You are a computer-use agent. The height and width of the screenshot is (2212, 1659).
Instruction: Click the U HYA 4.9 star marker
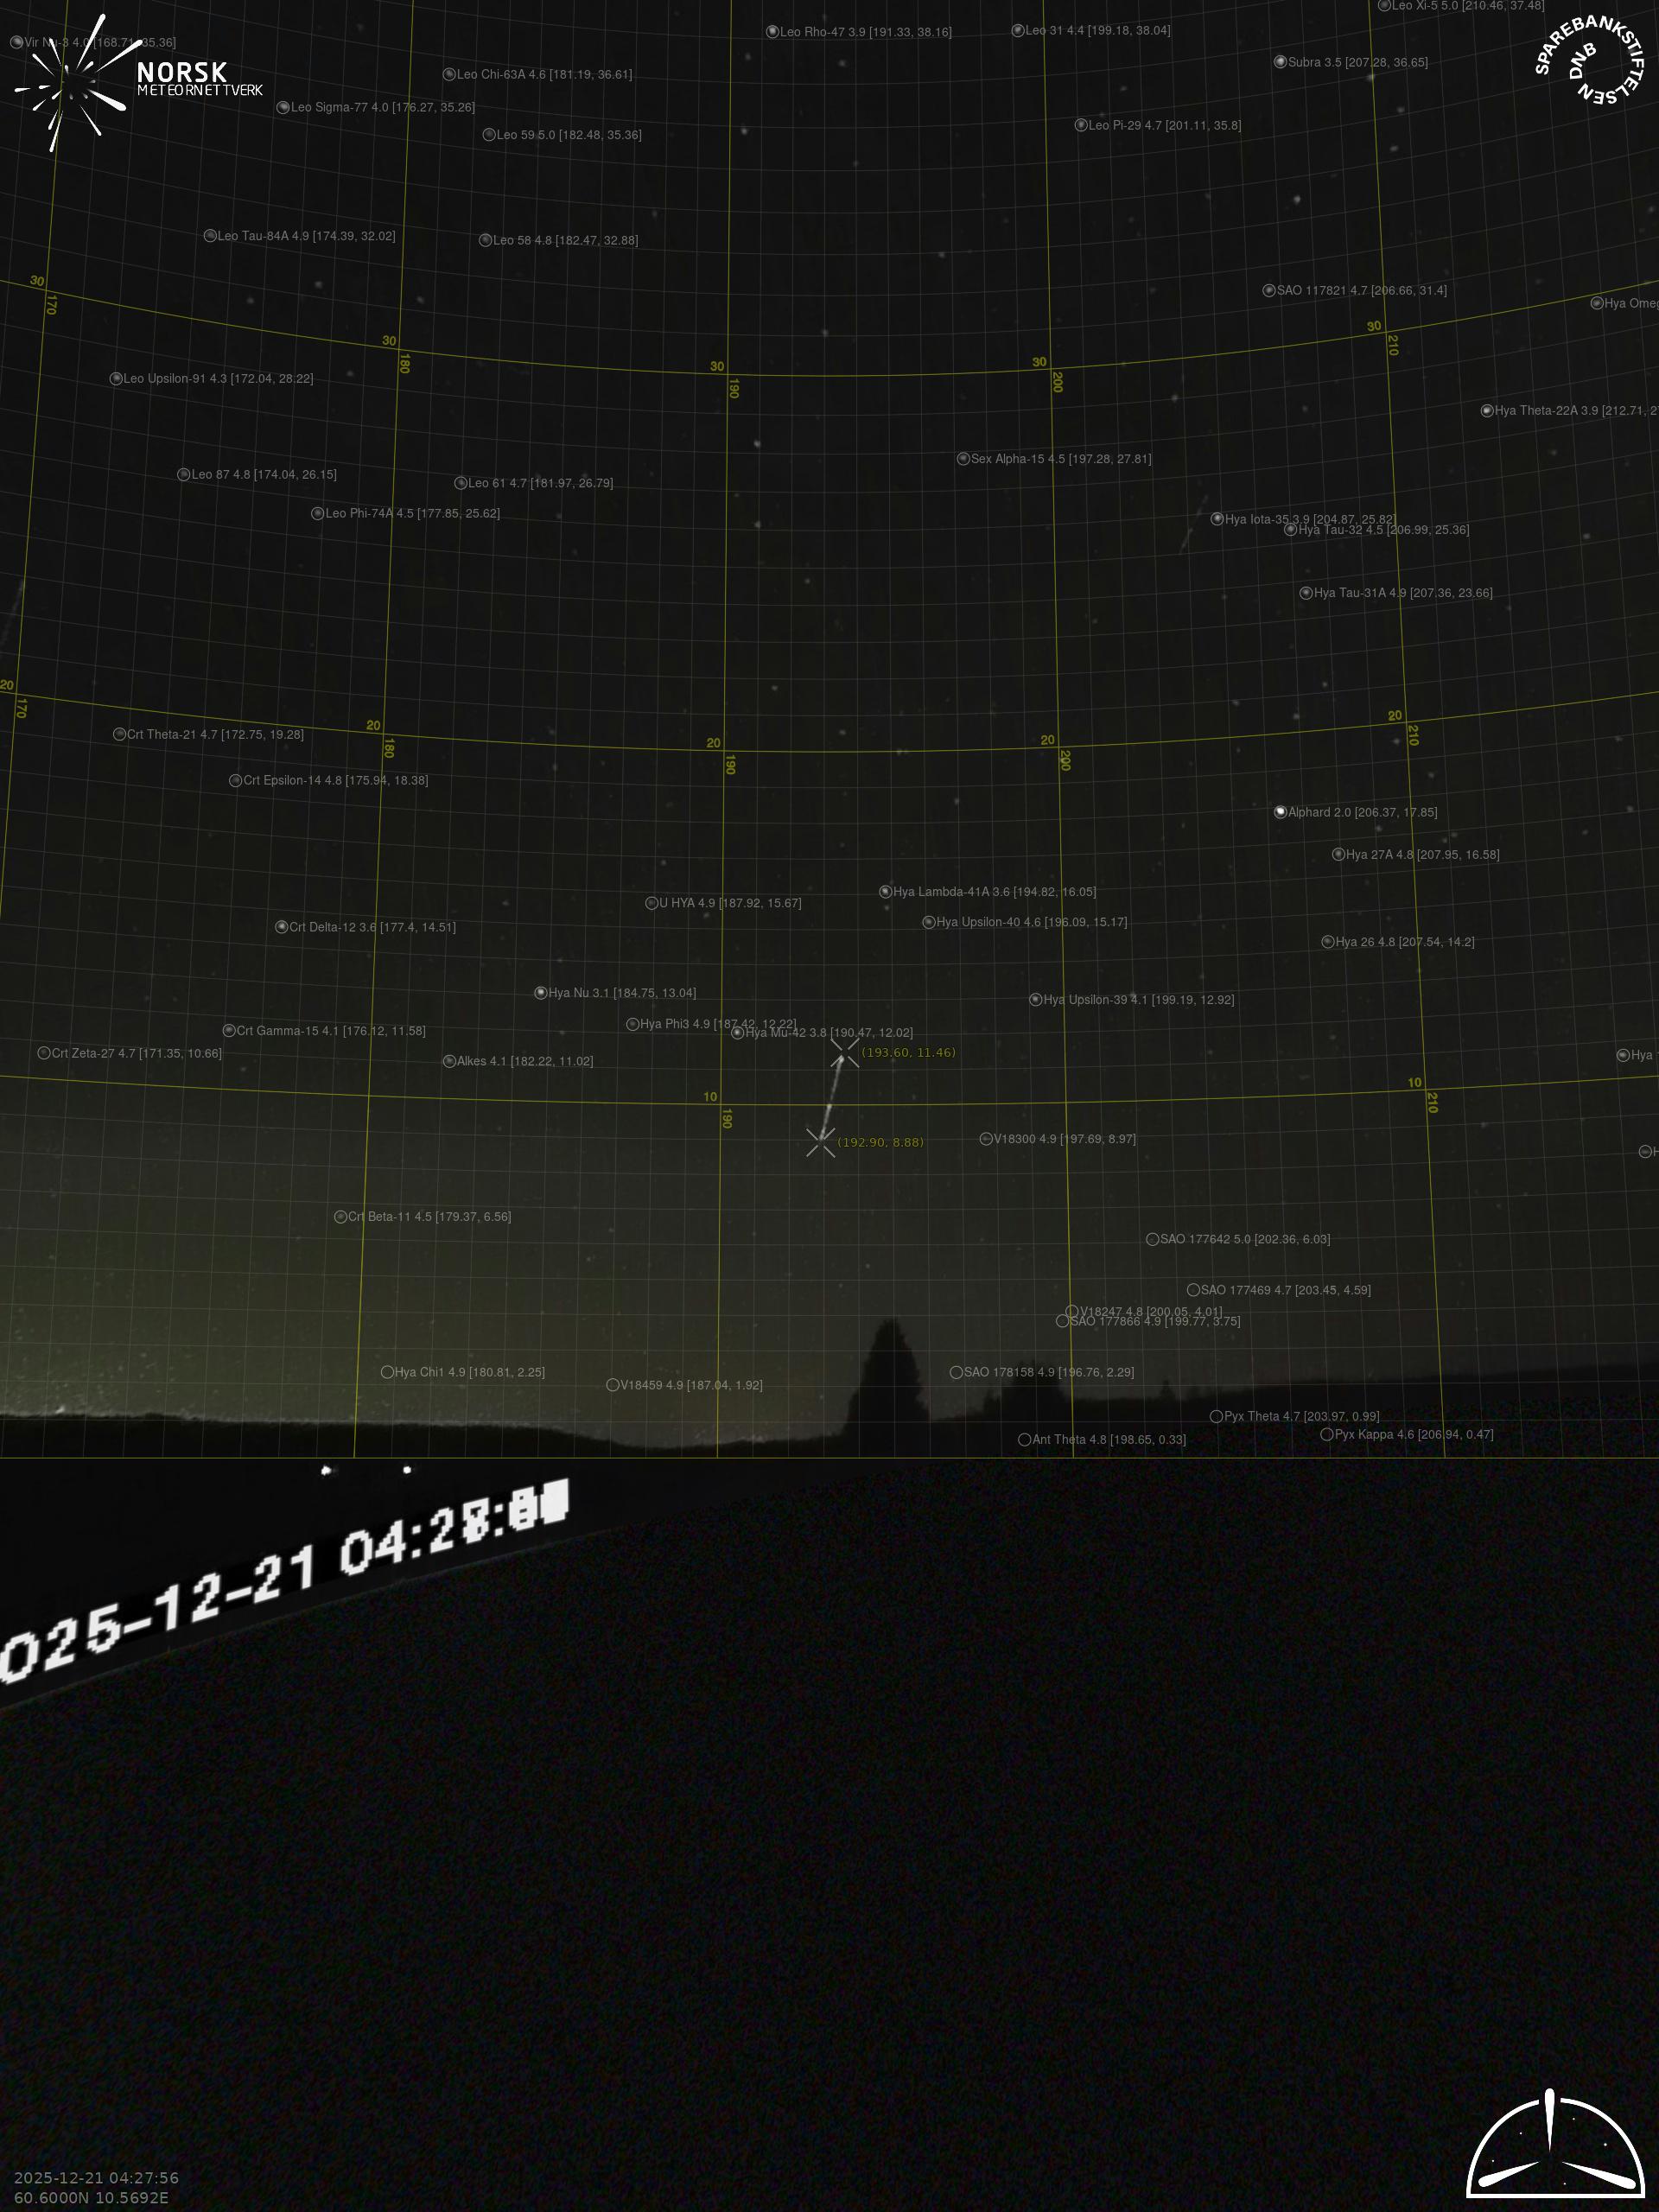[651, 903]
